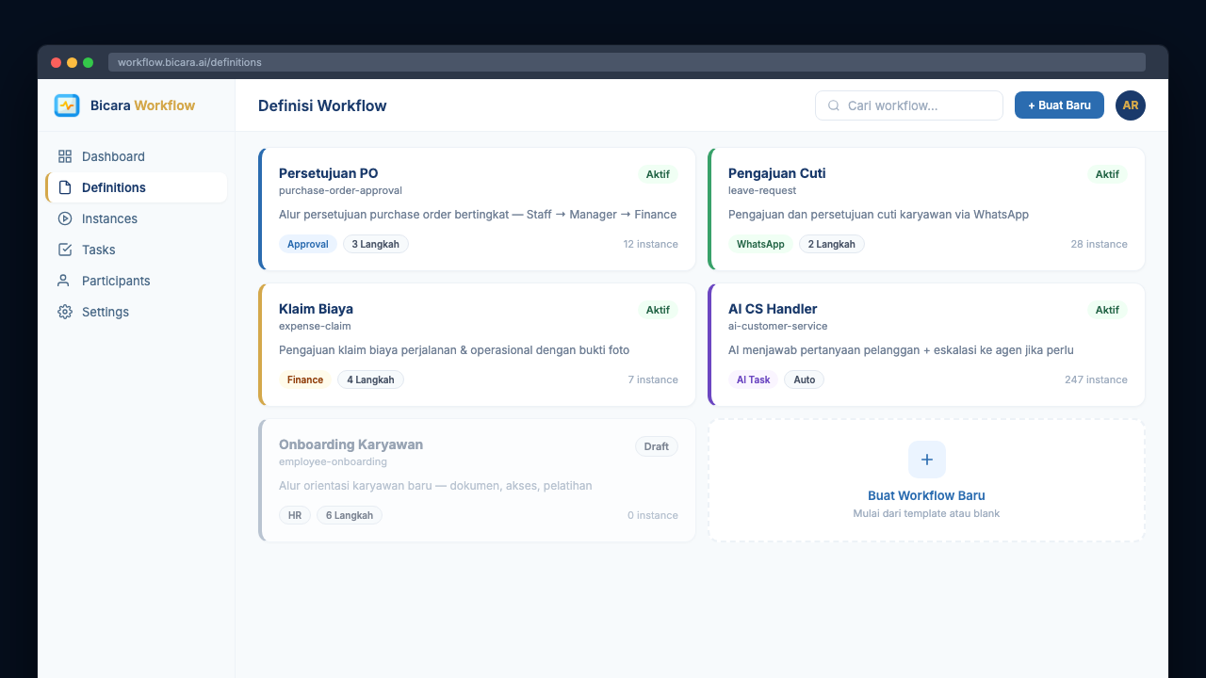This screenshot has height=678, width=1206.
Task: Click the magnifier icon in the search bar
Action: [x=833, y=105]
